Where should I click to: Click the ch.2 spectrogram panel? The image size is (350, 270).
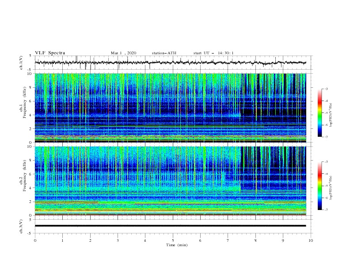[170, 181]
